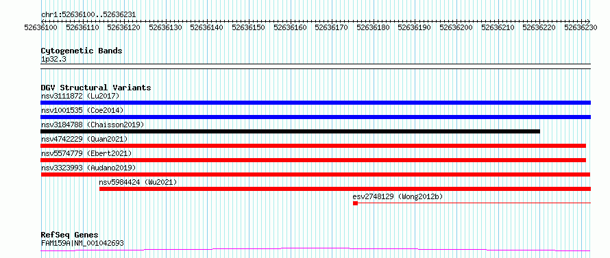Click the DGV Structural Variants track heading
Screen dimensions: 610x258
pos(96,88)
